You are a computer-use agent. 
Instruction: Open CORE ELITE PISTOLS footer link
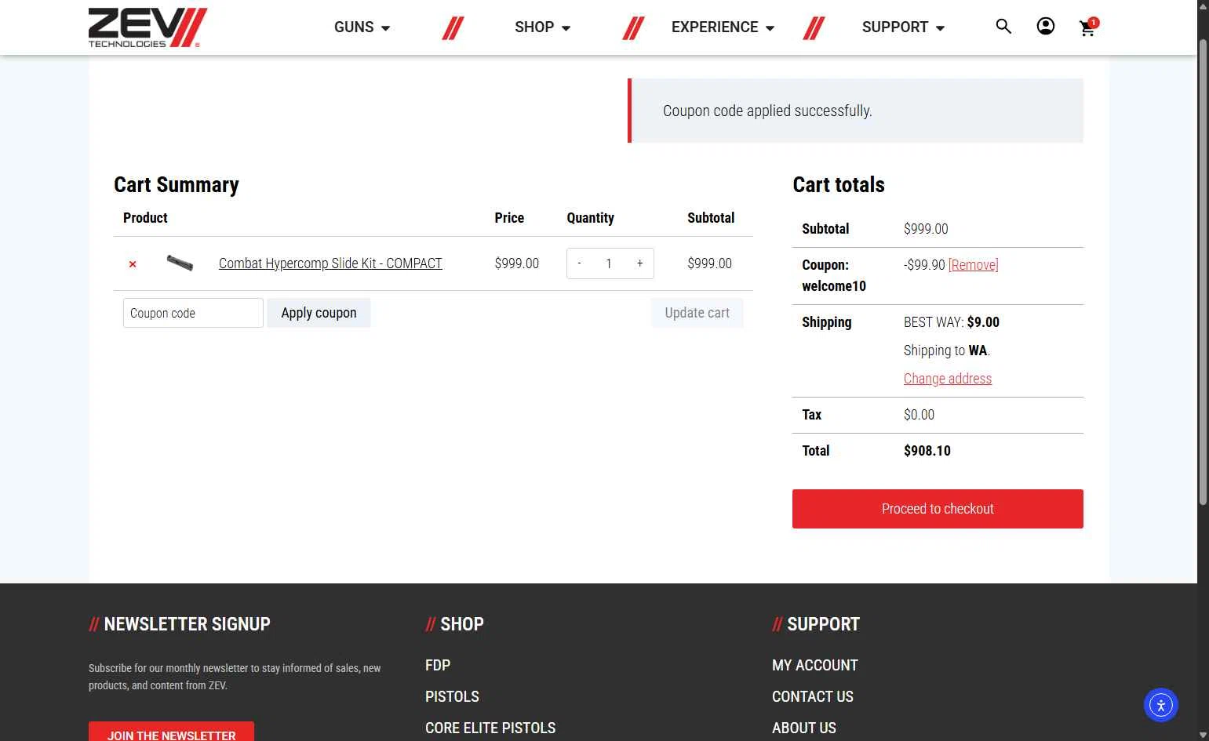pyautogui.click(x=490, y=728)
